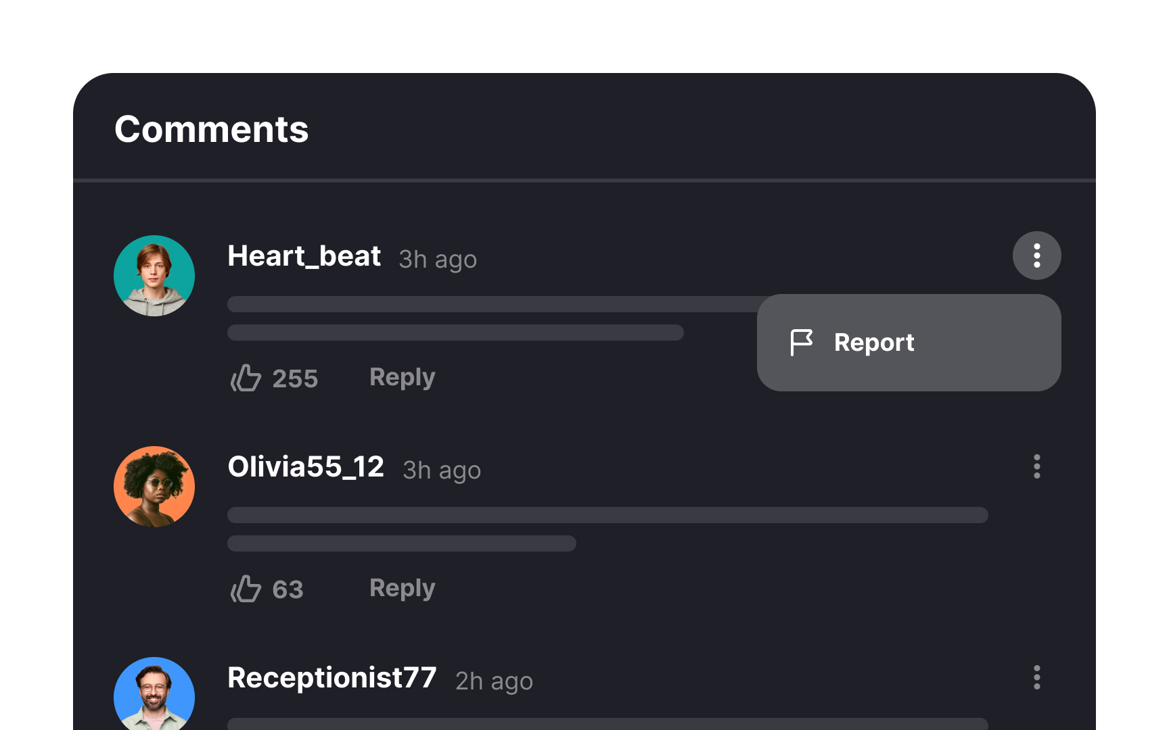Open Olivia55_12's profile avatar
Screen dimensions: 1169x730
[x=154, y=487]
